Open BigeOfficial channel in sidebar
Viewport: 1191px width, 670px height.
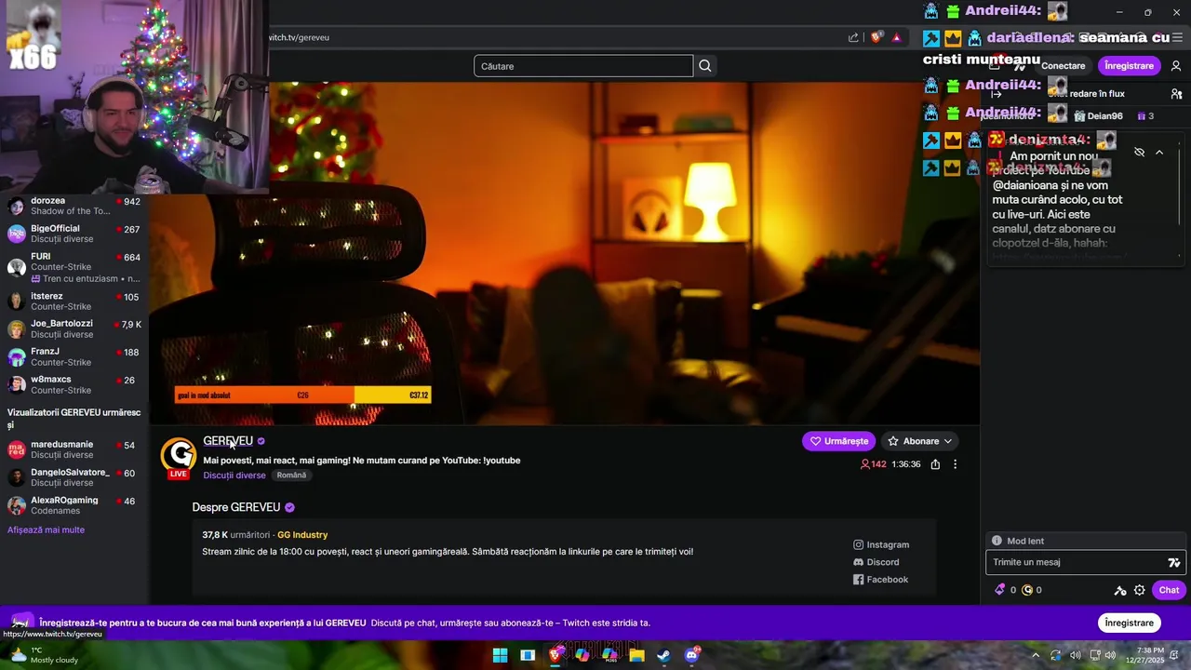coord(74,234)
